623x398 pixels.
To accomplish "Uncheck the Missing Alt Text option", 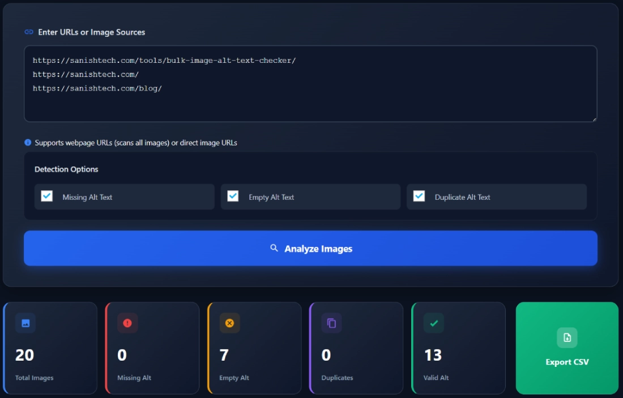I will [46, 196].
